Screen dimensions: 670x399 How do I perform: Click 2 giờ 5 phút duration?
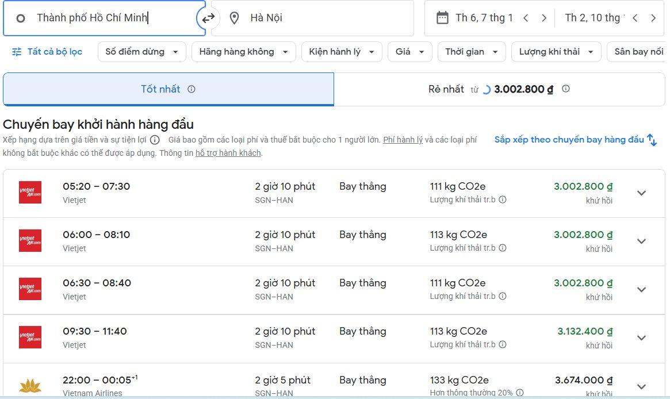[x=283, y=380]
